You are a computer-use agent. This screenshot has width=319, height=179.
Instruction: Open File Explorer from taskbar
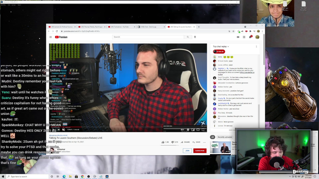tap(70, 177)
